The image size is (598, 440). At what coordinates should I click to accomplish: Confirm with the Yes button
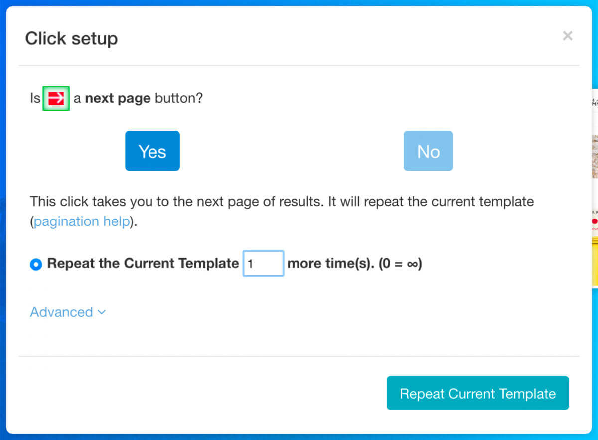[152, 151]
